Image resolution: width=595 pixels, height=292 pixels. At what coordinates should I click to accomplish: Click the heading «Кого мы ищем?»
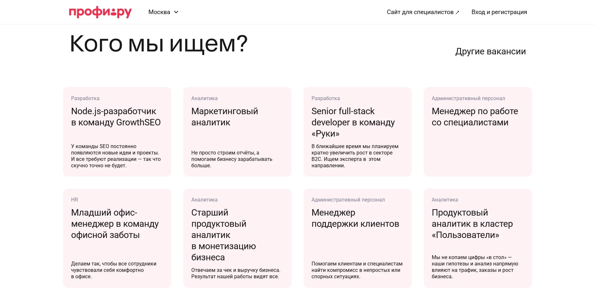[x=159, y=44]
